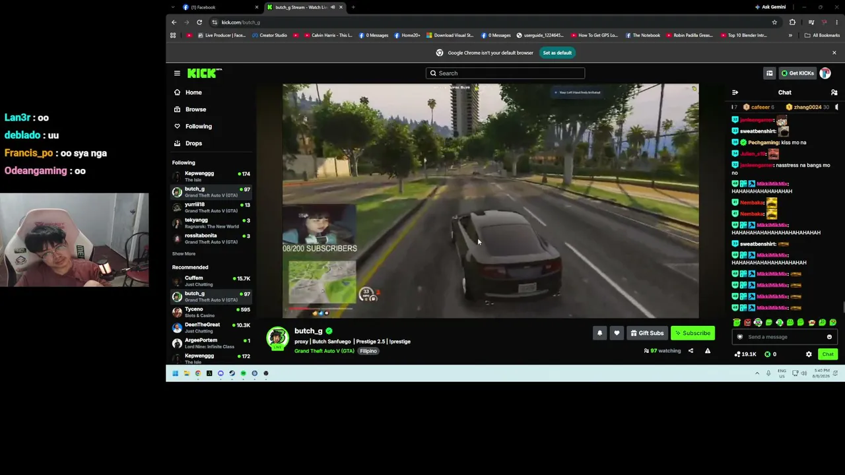Image resolution: width=845 pixels, height=475 pixels.
Task: Open chat settings gear icon
Action: click(x=809, y=354)
